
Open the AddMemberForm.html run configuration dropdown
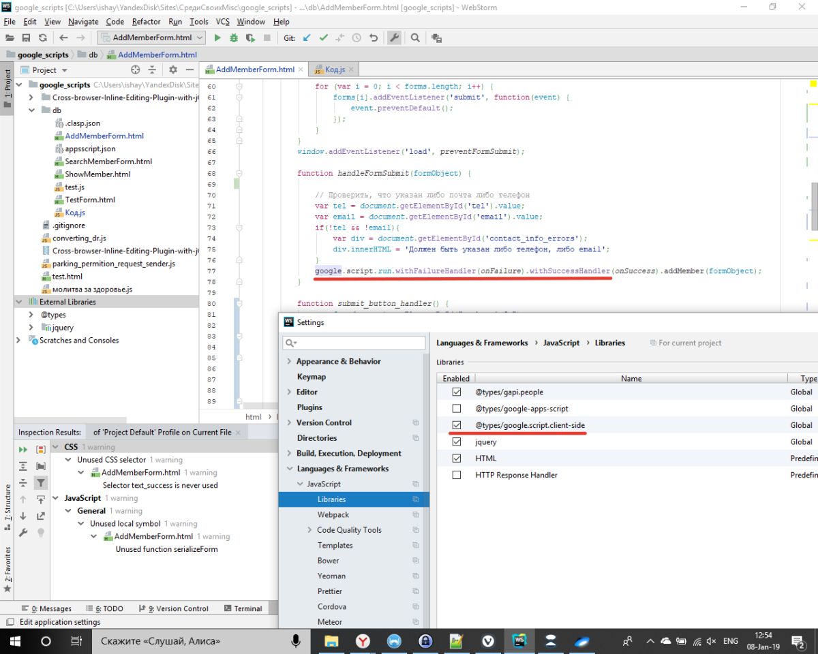click(152, 38)
